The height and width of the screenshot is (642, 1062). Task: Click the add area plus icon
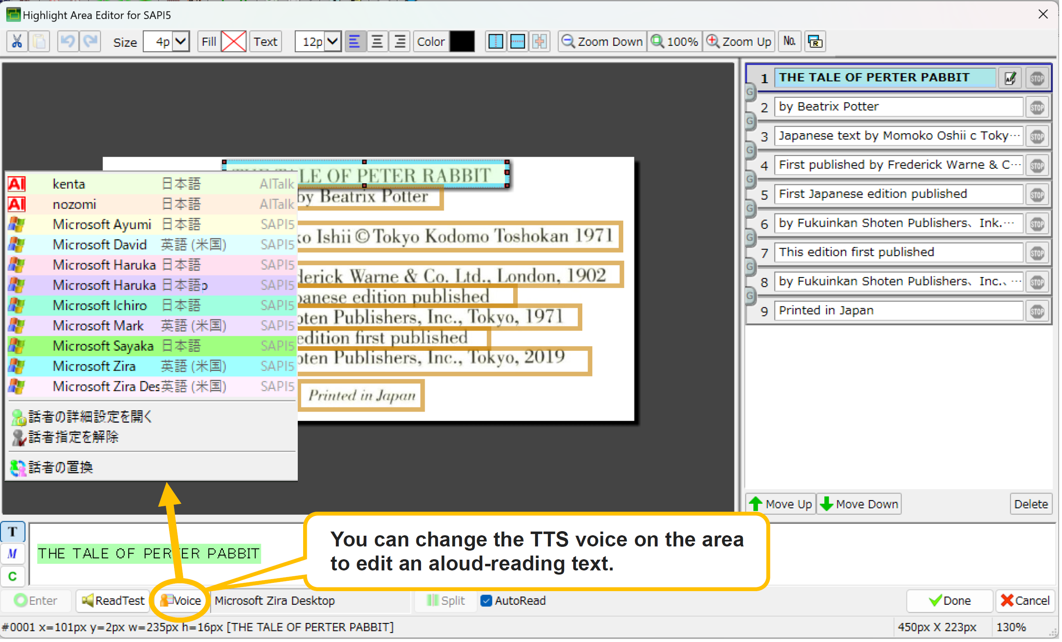[x=540, y=42]
